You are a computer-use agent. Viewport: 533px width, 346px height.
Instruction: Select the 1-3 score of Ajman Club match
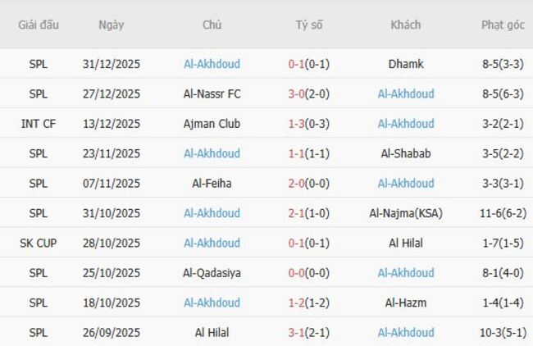click(297, 124)
